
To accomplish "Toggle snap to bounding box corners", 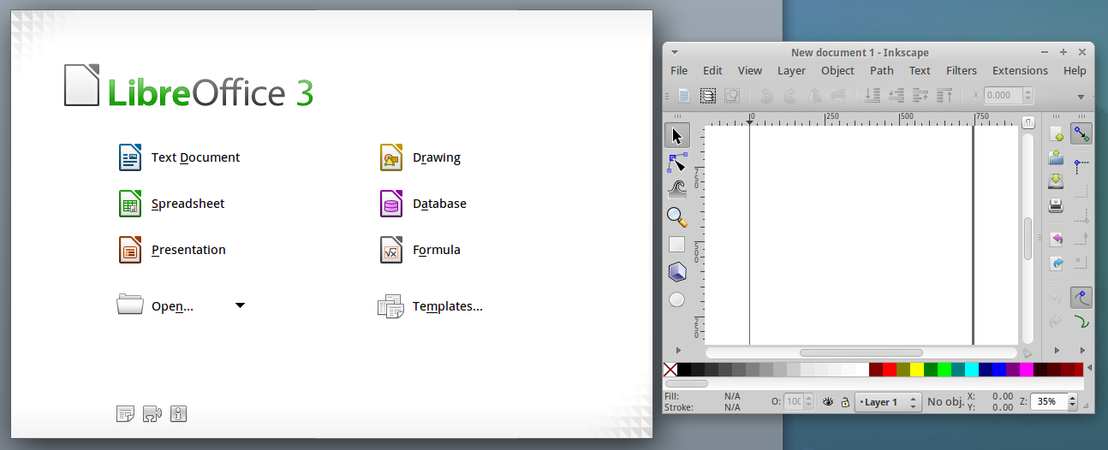I will tap(1081, 215).
